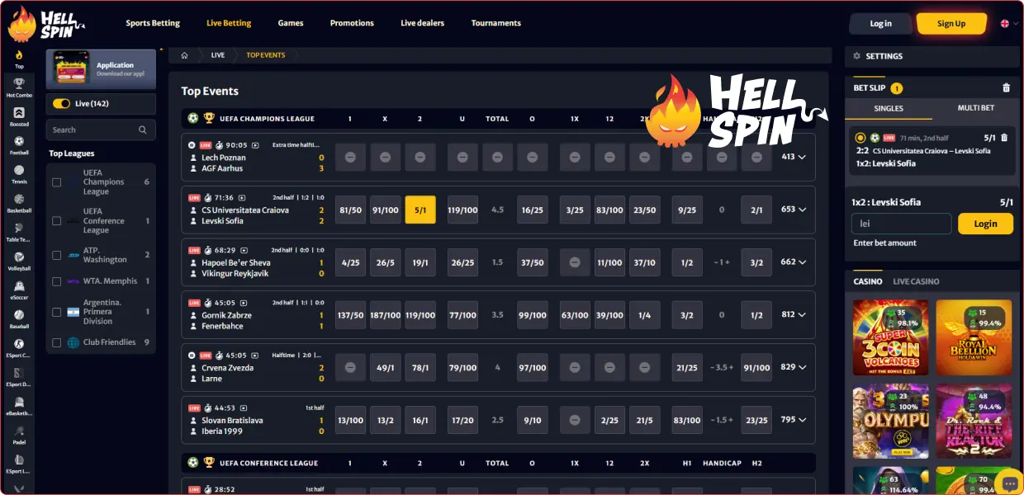
Task: Expand more sports with sidebar bottom chevron
Action: coord(19,488)
